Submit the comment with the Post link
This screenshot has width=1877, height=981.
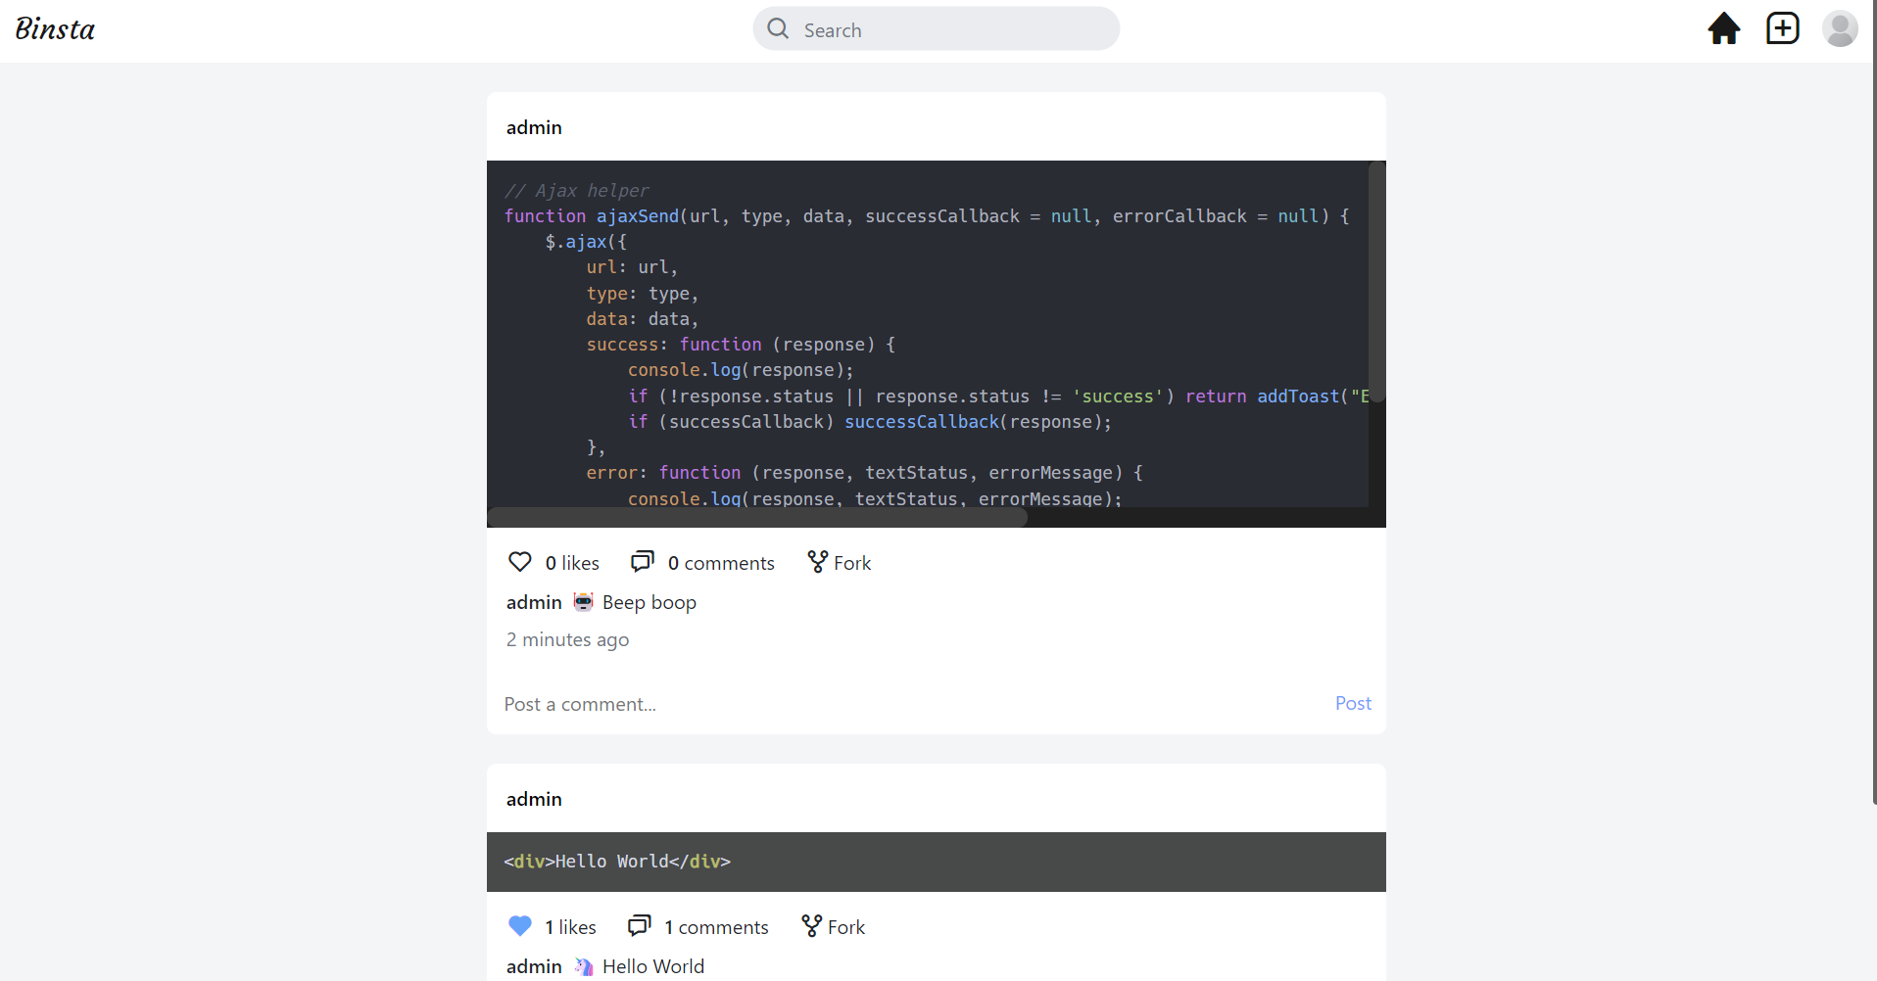point(1353,703)
